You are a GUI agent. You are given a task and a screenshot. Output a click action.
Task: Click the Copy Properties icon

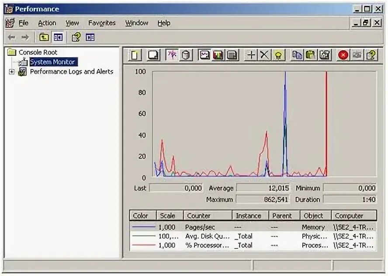point(297,55)
